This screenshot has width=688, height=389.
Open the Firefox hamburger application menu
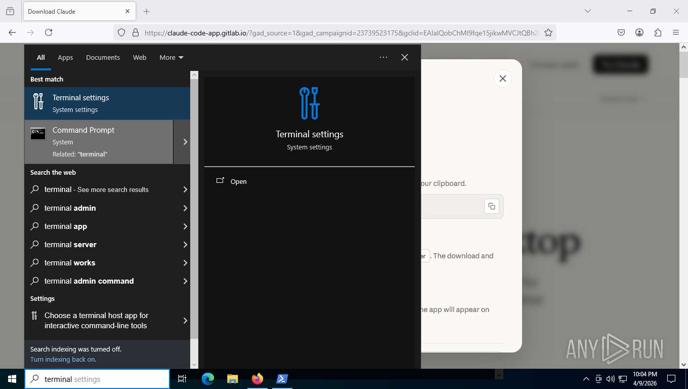(x=676, y=32)
